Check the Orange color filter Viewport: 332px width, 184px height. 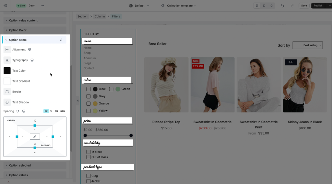tap(88, 104)
